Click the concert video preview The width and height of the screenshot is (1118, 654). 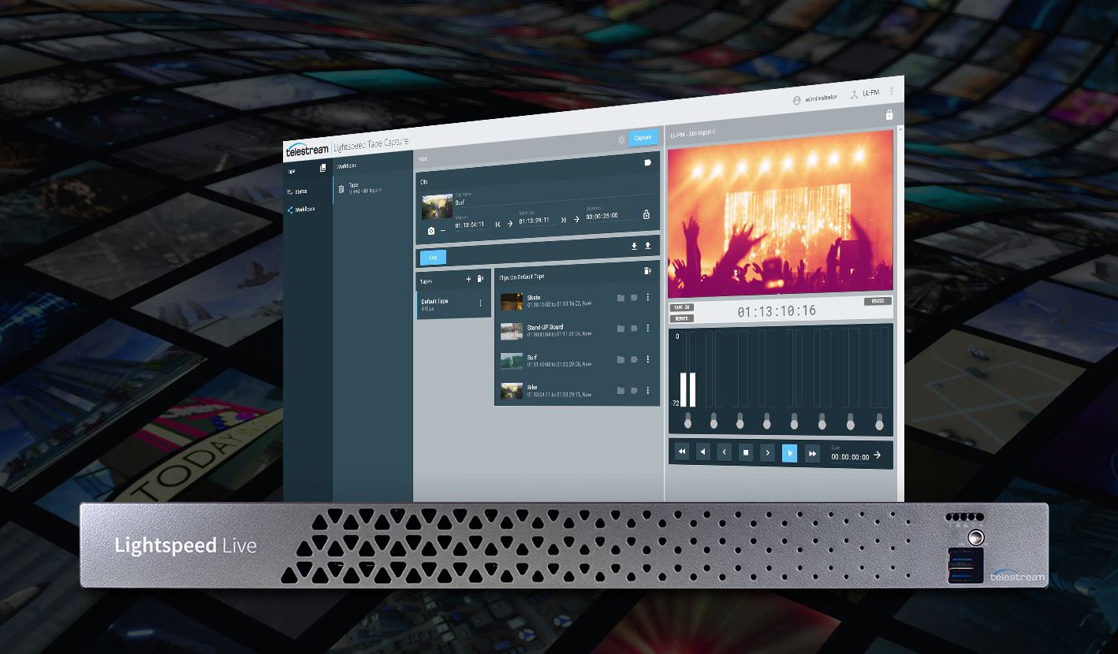(780, 215)
